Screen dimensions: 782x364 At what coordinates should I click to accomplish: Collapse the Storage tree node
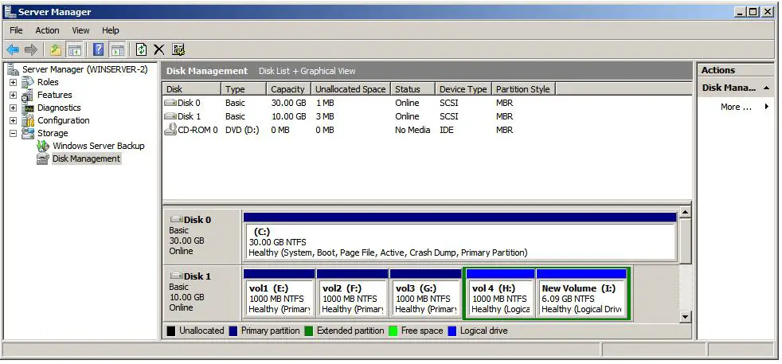pyautogui.click(x=13, y=133)
